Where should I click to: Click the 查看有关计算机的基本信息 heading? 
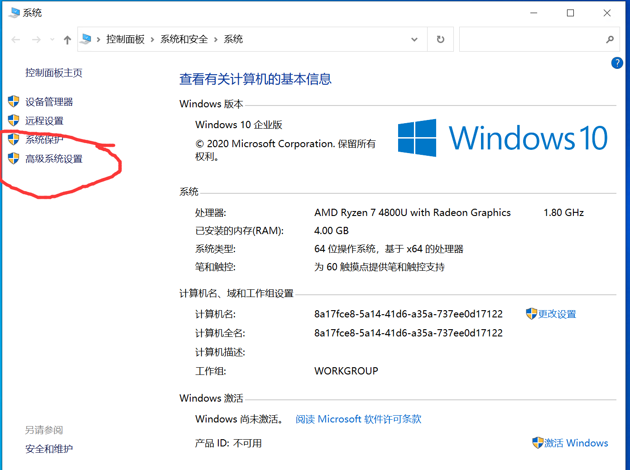pyautogui.click(x=255, y=79)
